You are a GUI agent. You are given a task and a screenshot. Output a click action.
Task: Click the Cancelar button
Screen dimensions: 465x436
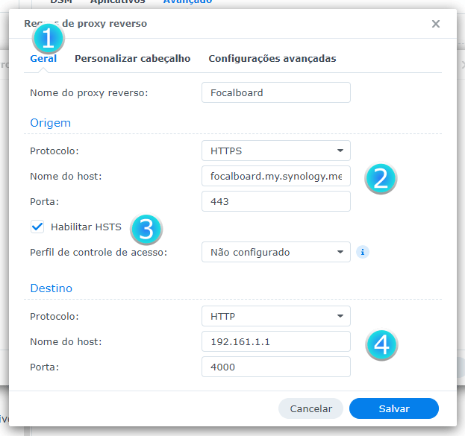[x=310, y=408]
